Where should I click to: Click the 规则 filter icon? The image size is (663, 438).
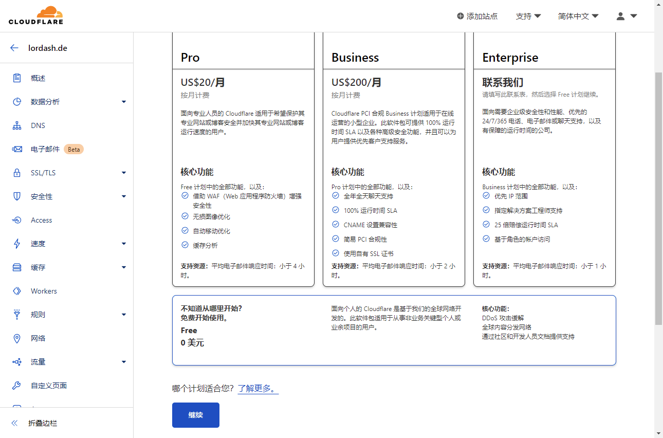(17, 315)
